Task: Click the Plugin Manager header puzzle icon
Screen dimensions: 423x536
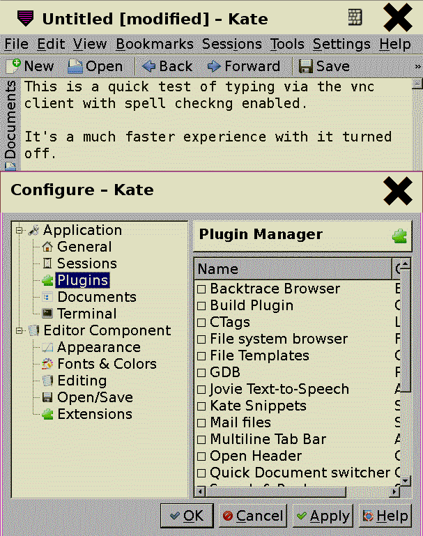Action: coord(399,236)
